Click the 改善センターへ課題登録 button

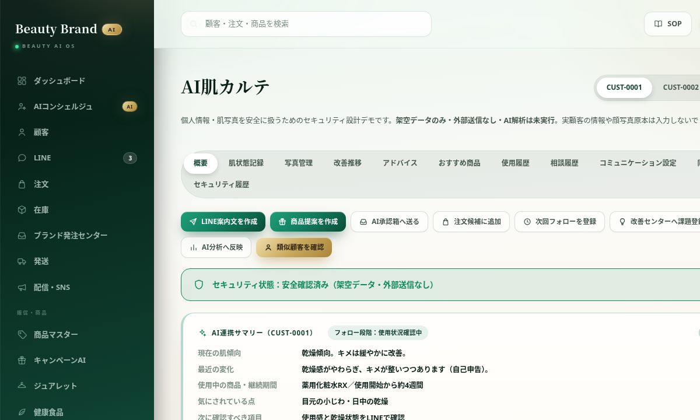(x=656, y=222)
